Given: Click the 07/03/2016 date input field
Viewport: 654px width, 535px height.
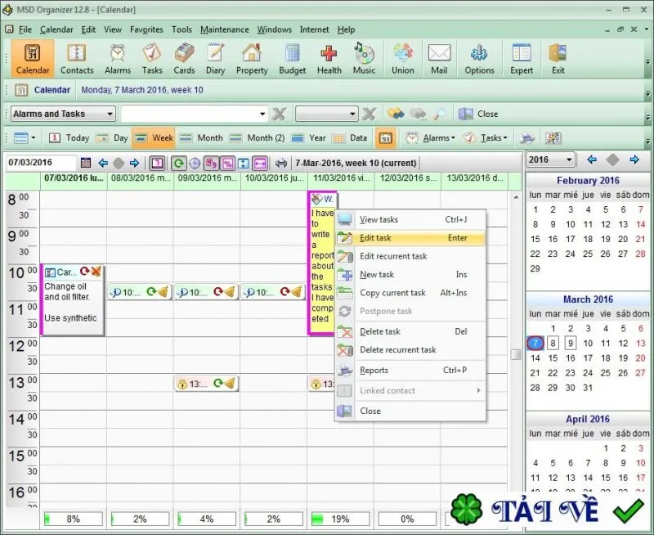Looking at the screenshot, I should point(40,162).
